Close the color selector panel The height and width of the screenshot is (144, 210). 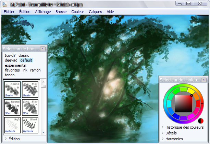[203, 80]
